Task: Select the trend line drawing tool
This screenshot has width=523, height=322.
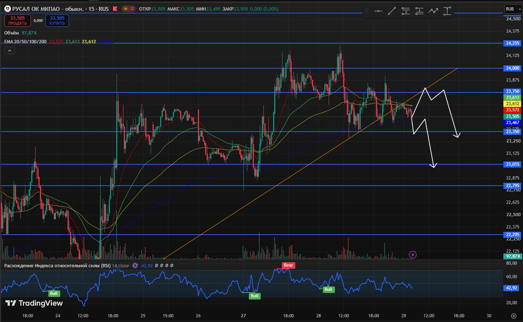Action: [392, 11]
